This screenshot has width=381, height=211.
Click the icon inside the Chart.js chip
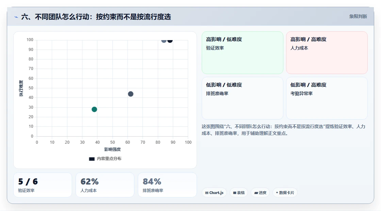pos(207,193)
